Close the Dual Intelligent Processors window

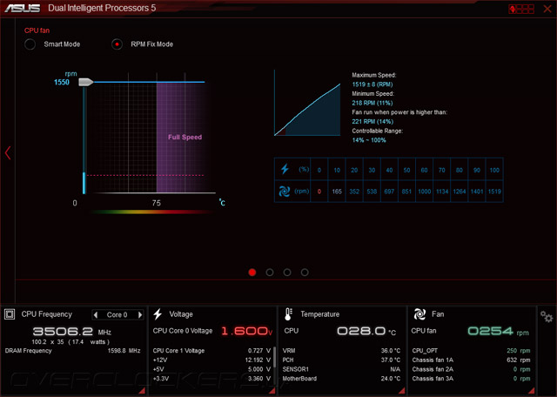(547, 9)
